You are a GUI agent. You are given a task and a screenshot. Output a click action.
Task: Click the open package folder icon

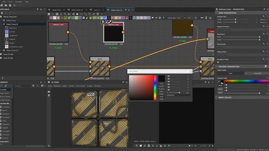tap(6, 5)
